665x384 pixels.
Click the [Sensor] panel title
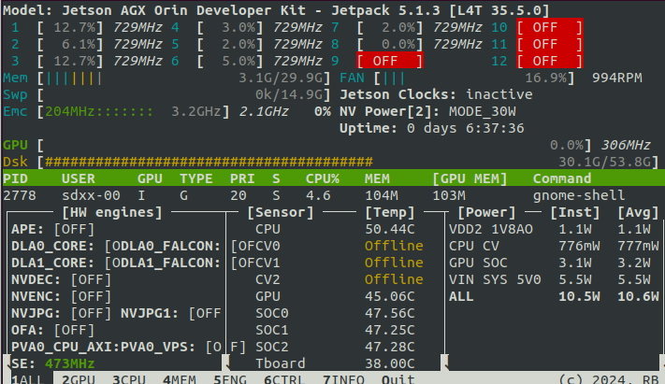[281, 212]
